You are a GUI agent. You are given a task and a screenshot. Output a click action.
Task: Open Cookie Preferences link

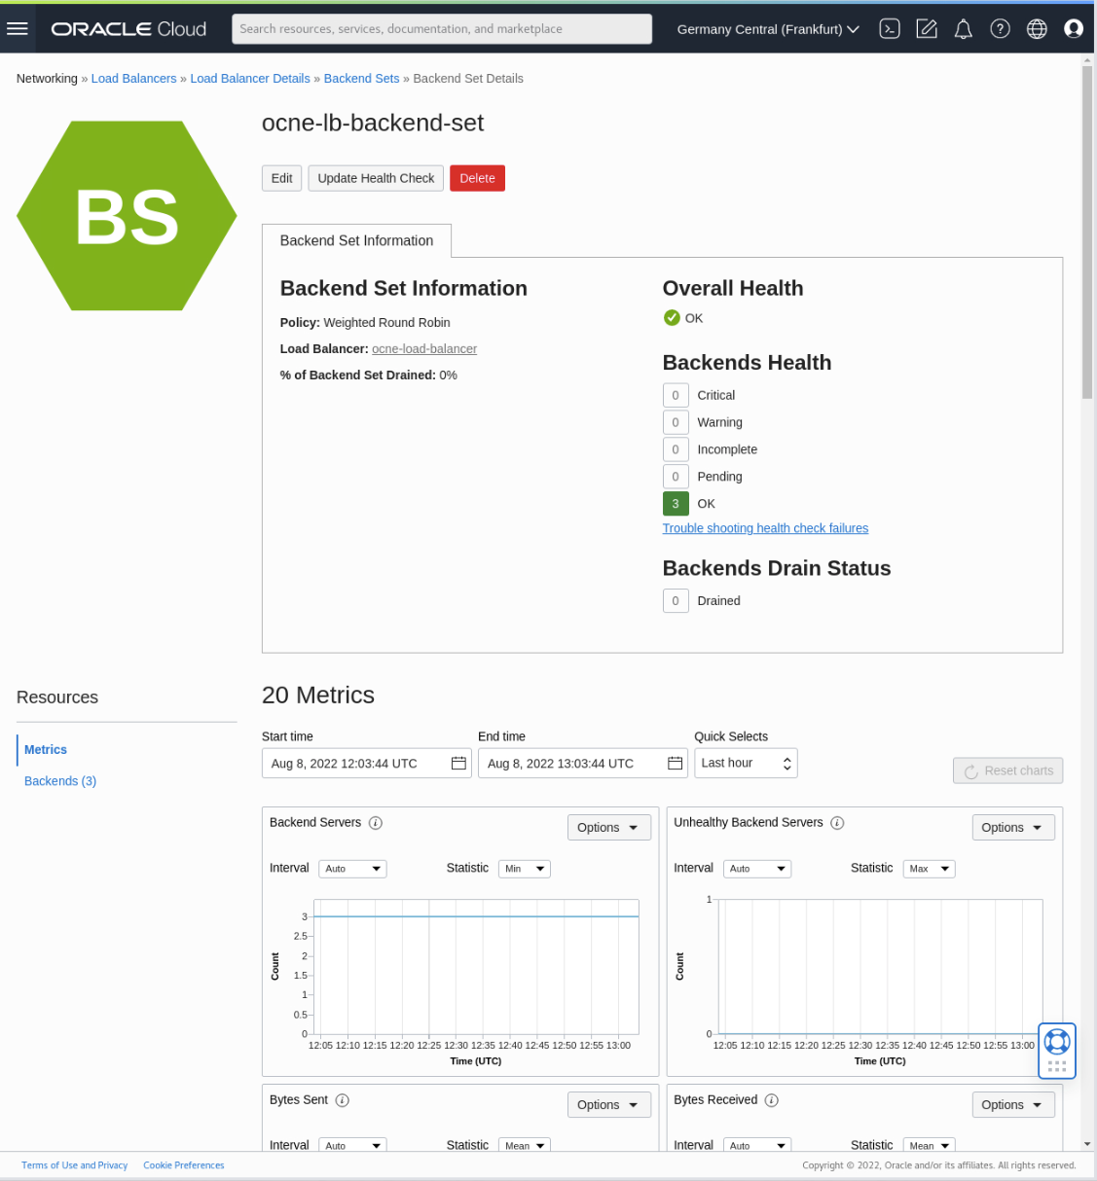point(184,1165)
